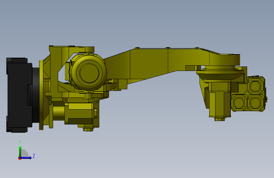Click the green Y axis of the triad

coord(20,151)
